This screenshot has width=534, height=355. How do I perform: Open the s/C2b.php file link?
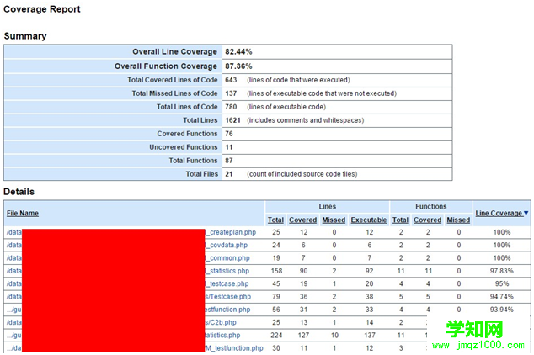coord(221,322)
